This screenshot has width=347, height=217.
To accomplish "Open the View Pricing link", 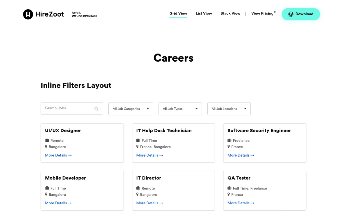I will [x=263, y=13].
